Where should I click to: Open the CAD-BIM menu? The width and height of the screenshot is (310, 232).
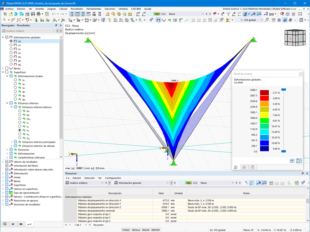[135, 9]
